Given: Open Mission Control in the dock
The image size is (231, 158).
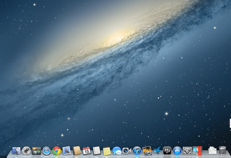Looking at the screenshot, I should pos(36,151).
